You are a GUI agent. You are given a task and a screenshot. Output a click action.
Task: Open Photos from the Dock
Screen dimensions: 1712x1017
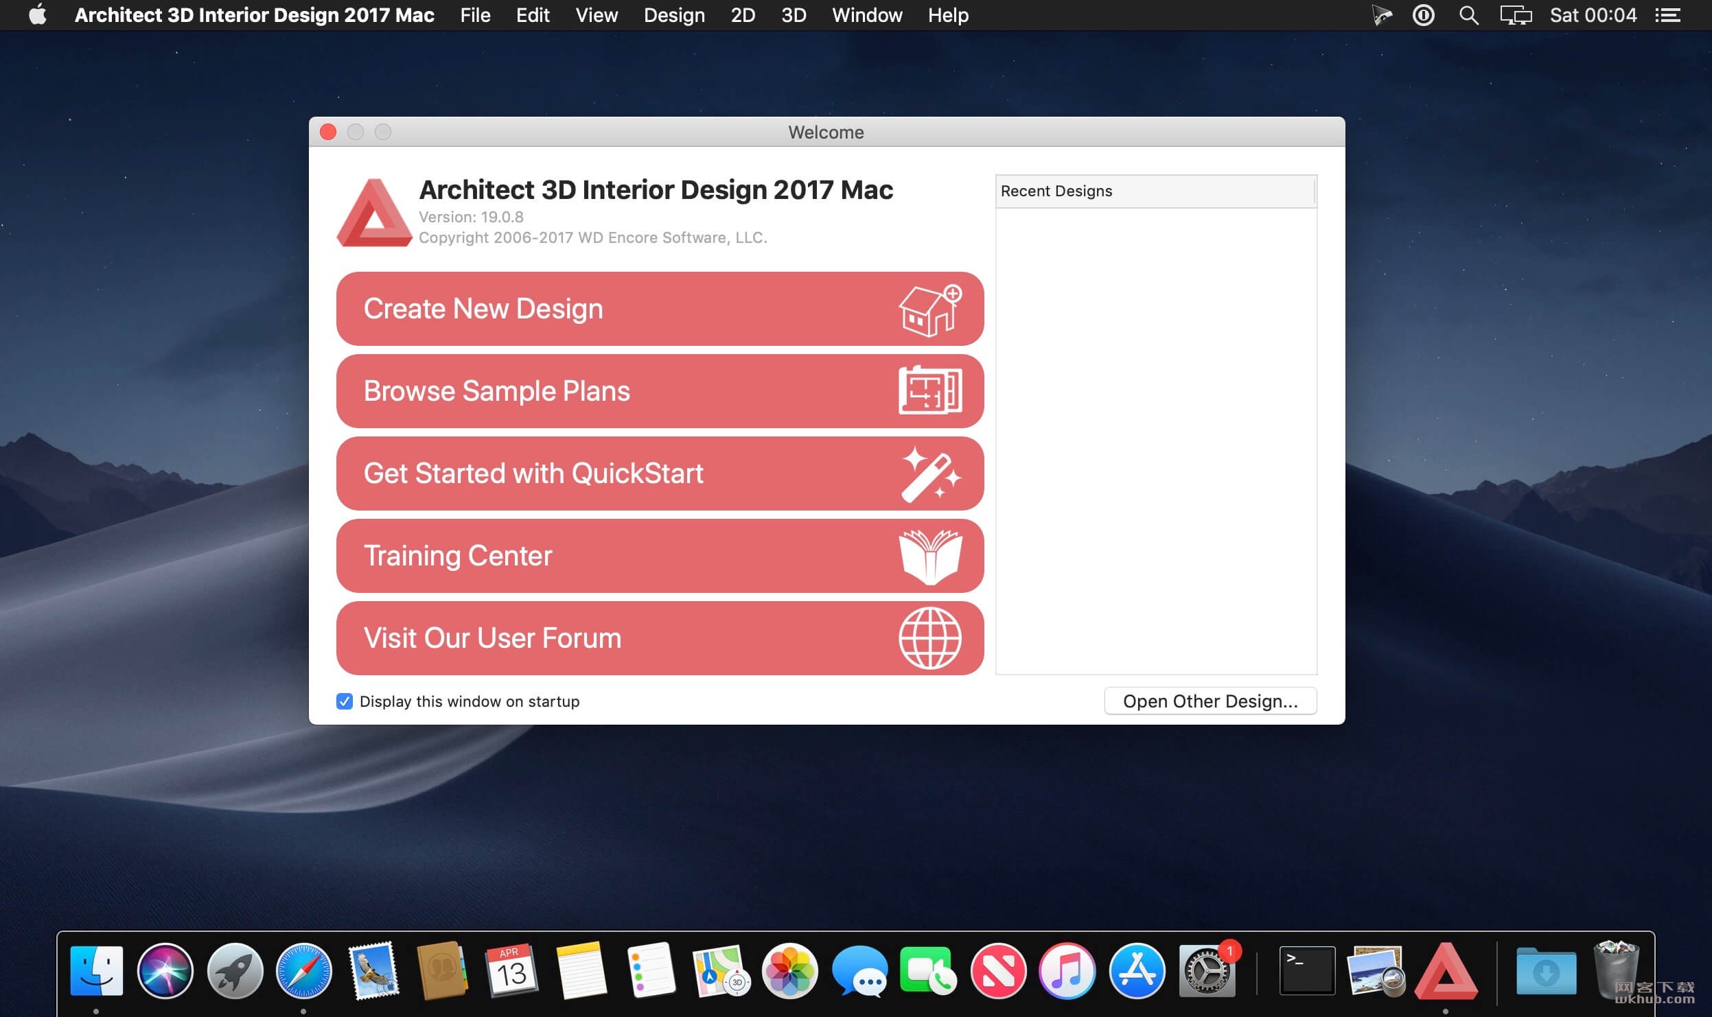[790, 970]
